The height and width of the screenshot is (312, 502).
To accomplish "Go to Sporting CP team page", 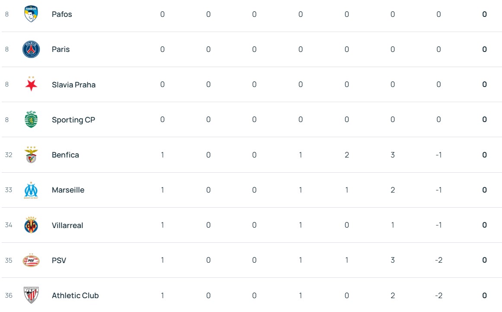I will point(73,120).
